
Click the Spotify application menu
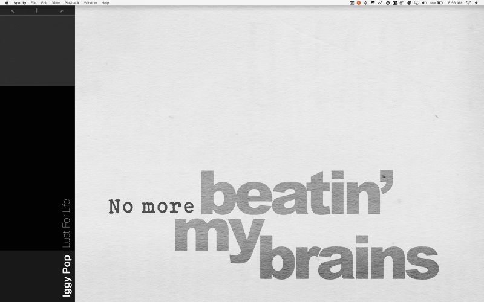[19, 3]
